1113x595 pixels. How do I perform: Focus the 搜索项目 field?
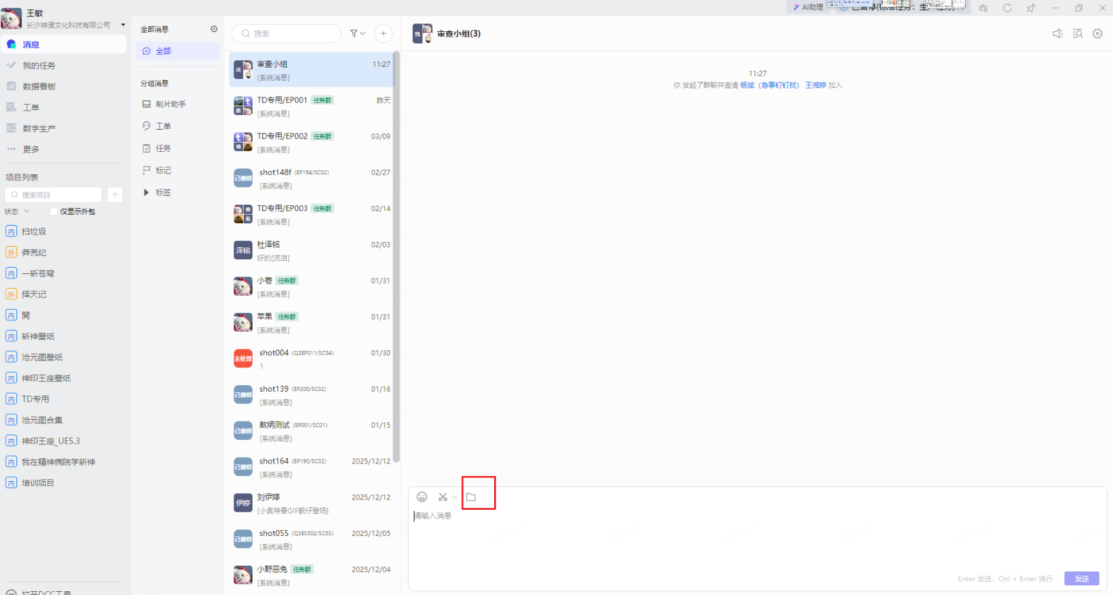coord(53,195)
